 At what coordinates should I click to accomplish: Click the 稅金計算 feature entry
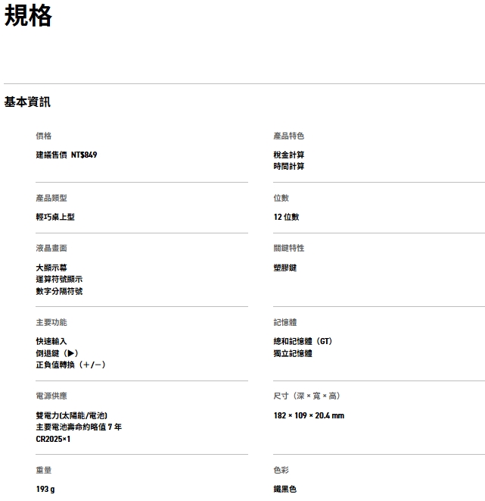click(x=289, y=155)
